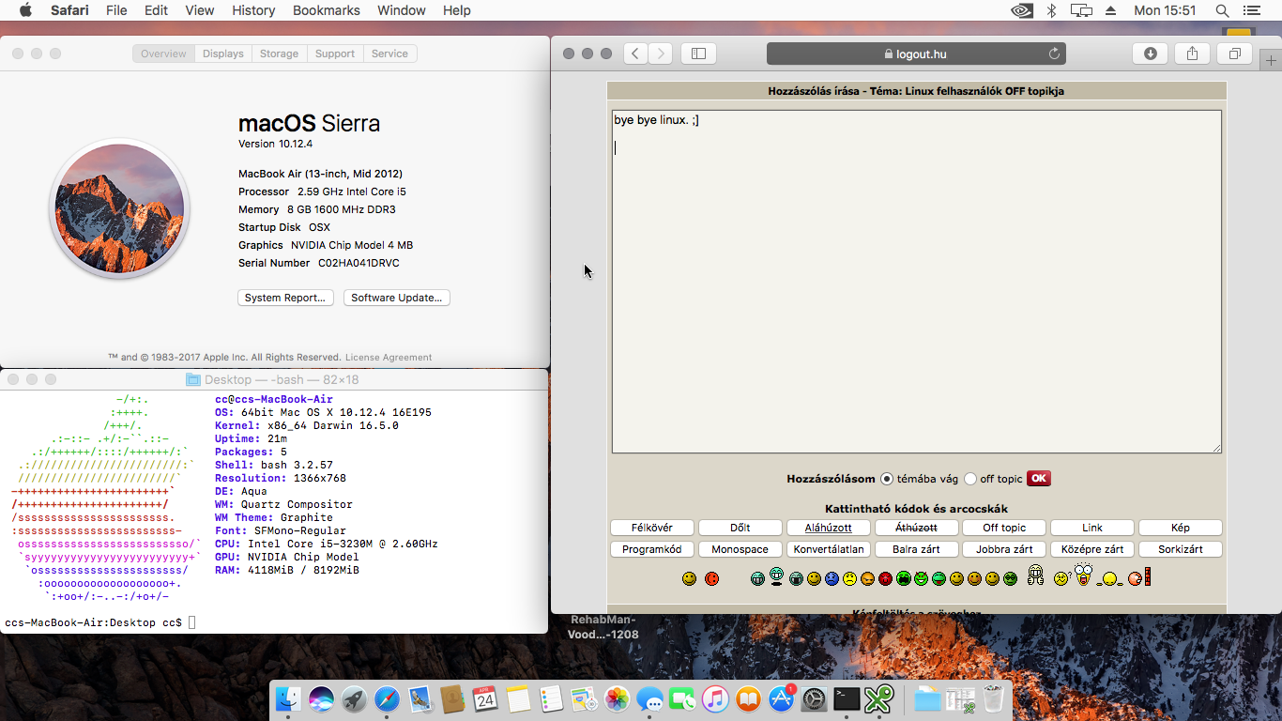Reload the logout.hu page
Image resolution: width=1282 pixels, height=721 pixels.
click(x=1054, y=54)
